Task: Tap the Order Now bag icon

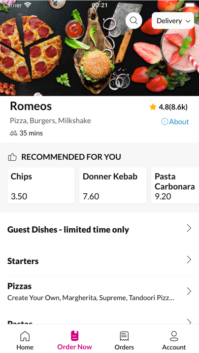Action: click(x=75, y=336)
